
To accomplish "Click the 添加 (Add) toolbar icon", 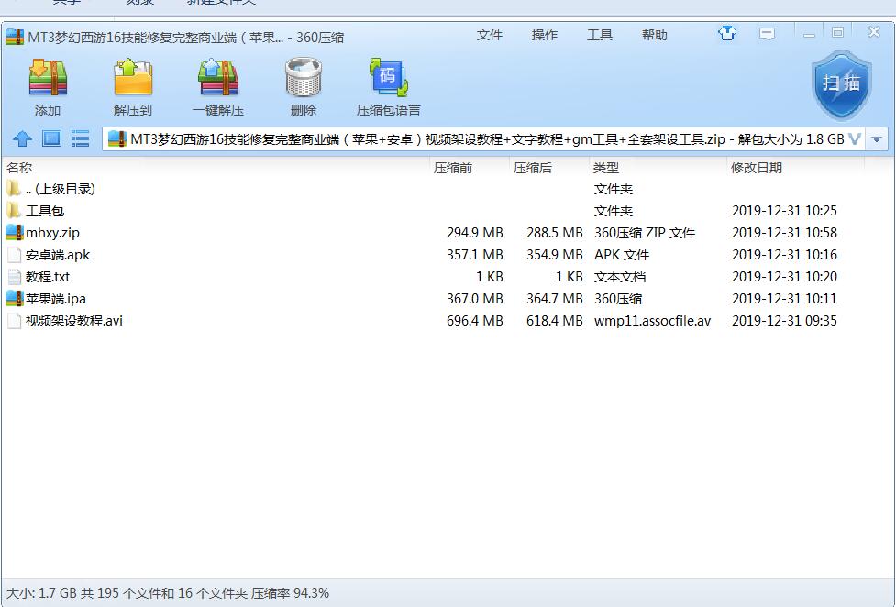I will (x=48, y=80).
